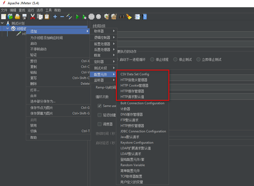Choose Random Variable config element
The image size is (254, 186).
coord(143,165)
